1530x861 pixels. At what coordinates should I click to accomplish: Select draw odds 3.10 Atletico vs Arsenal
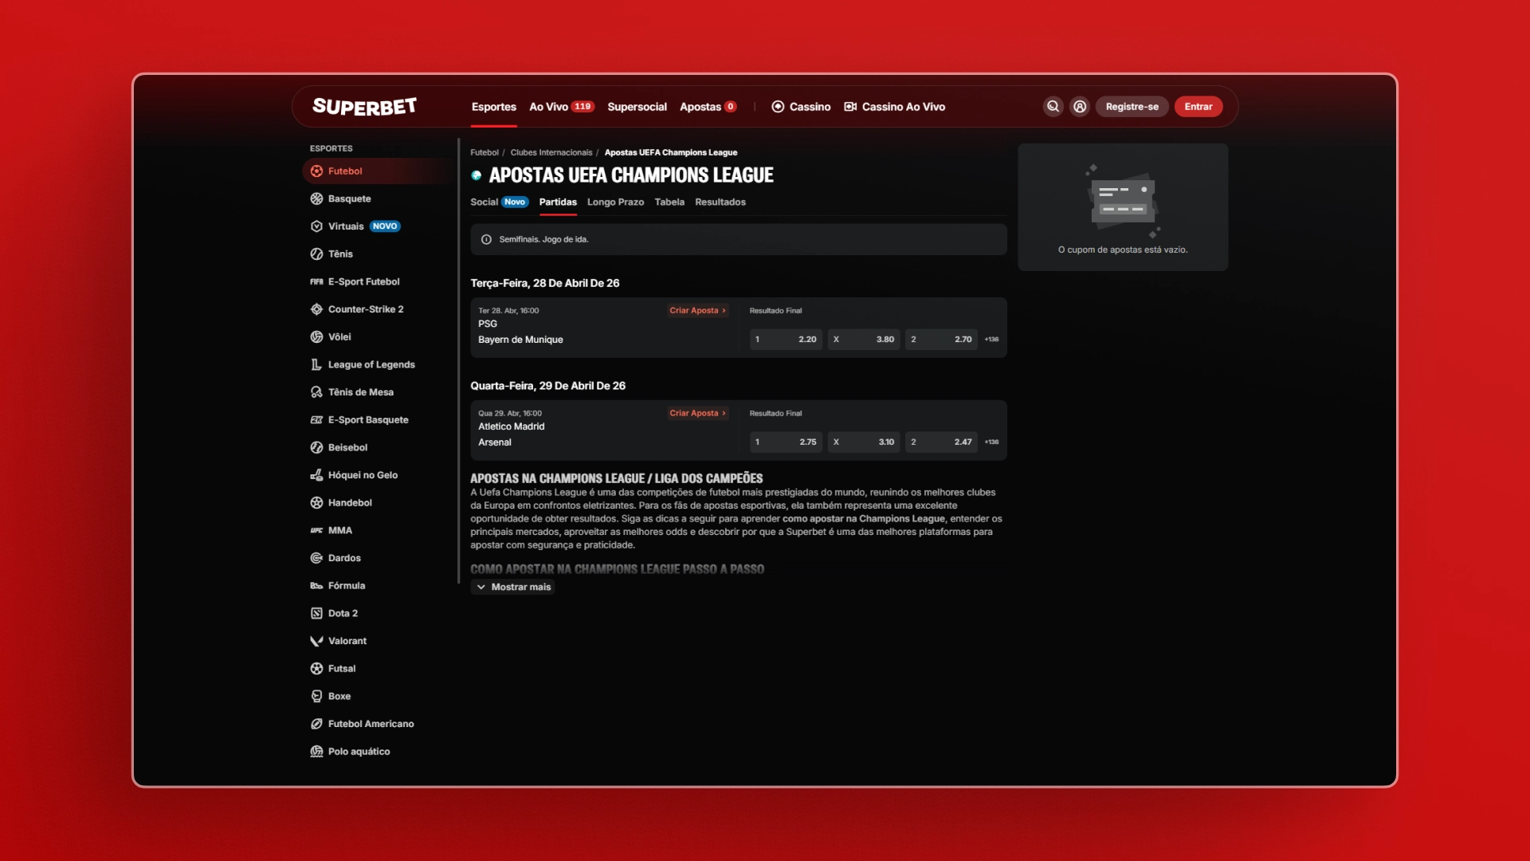(864, 442)
